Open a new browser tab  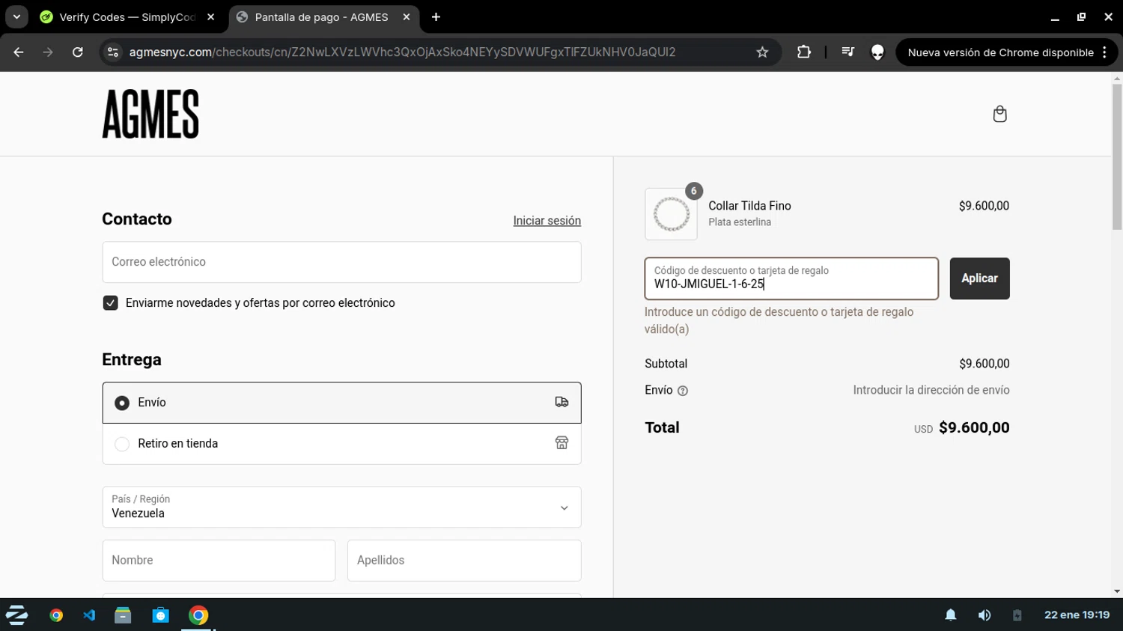point(436,17)
